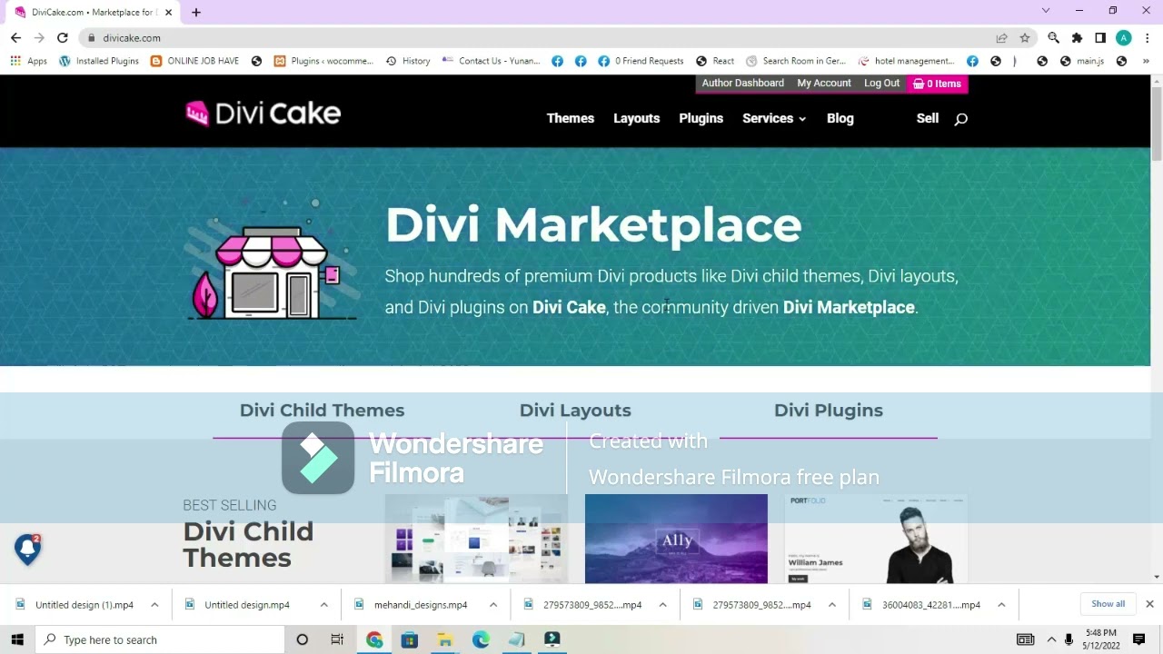Click the Divi Cake logo
This screenshot has height=654, width=1163.
pos(263,114)
